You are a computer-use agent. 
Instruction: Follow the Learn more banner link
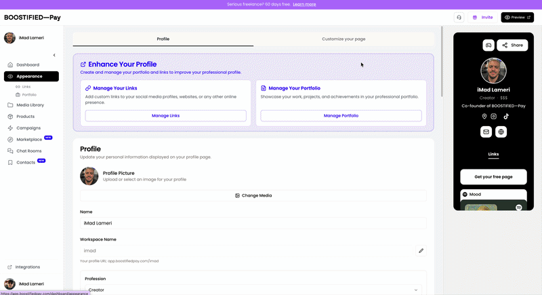point(304,5)
